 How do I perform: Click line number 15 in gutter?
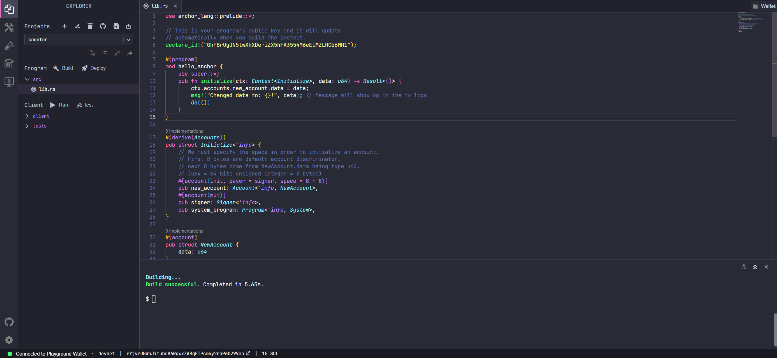point(152,117)
